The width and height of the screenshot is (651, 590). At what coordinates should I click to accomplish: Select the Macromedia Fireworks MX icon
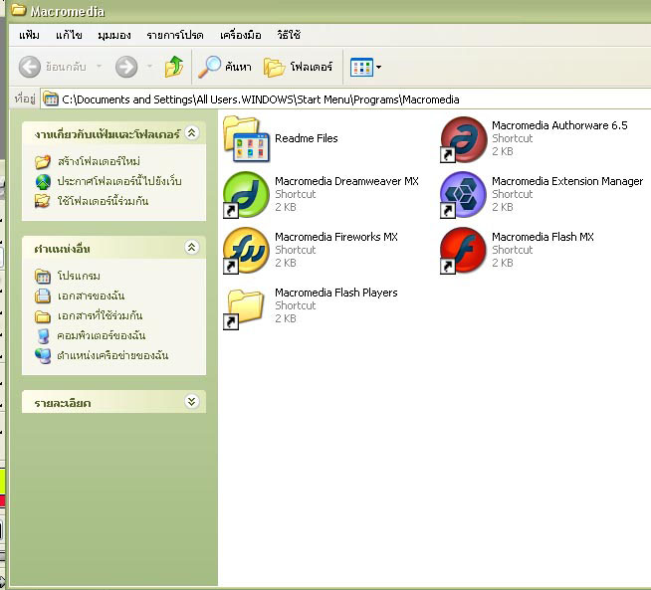[246, 250]
